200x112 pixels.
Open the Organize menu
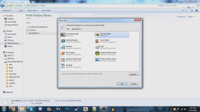[7, 10]
